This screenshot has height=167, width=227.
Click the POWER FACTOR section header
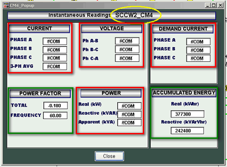click(40, 94)
